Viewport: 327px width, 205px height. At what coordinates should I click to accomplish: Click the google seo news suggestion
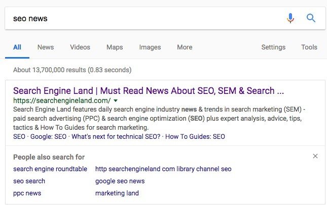point(120,181)
